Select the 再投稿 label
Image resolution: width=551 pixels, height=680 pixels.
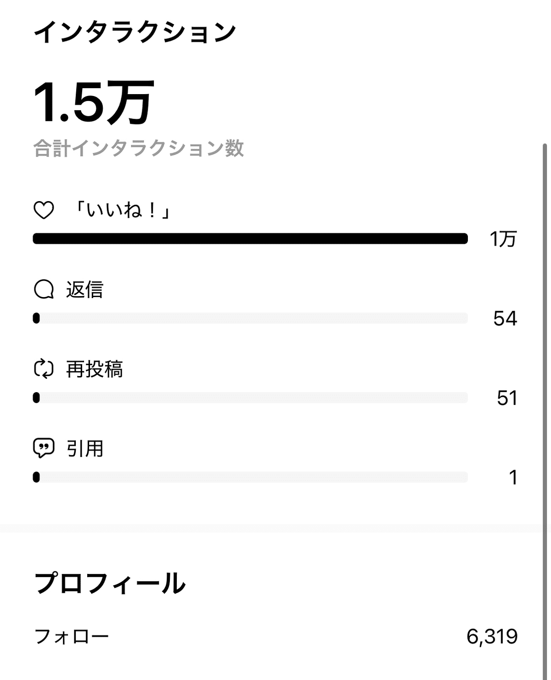(95, 369)
